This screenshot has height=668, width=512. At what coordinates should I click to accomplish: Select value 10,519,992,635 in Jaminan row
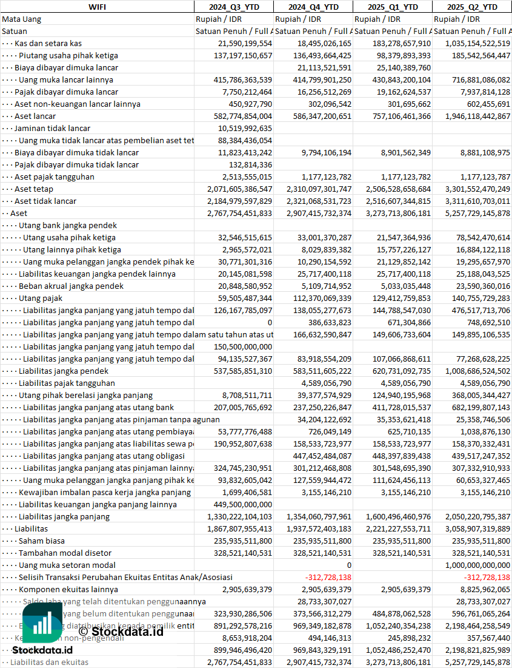[245, 128]
